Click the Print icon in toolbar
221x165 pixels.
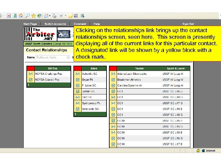pos(54,16)
